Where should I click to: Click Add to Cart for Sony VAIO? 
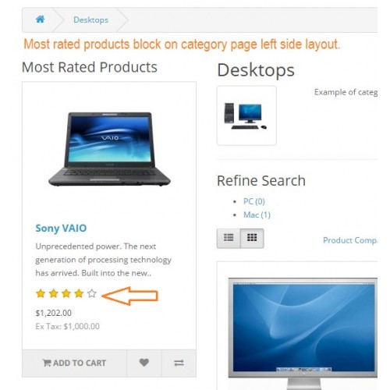click(x=74, y=363)
